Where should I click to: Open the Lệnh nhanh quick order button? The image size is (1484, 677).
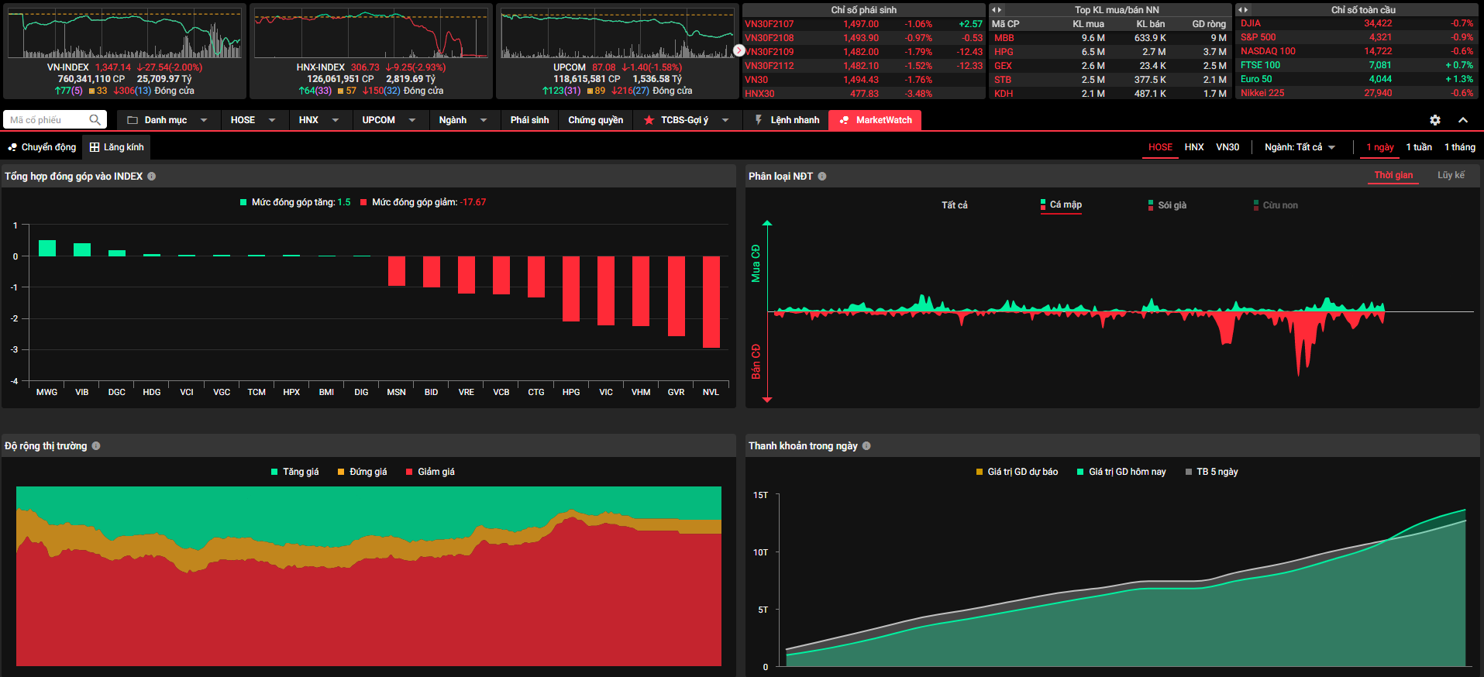coord(787,120)
